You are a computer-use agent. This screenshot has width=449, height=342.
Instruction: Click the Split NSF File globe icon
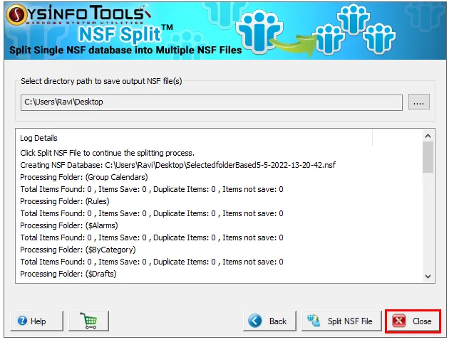click(x=314, y=321)
